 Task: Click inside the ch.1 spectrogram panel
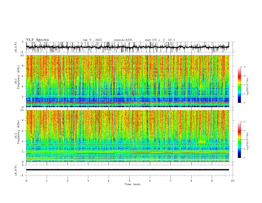coord(127,81)
